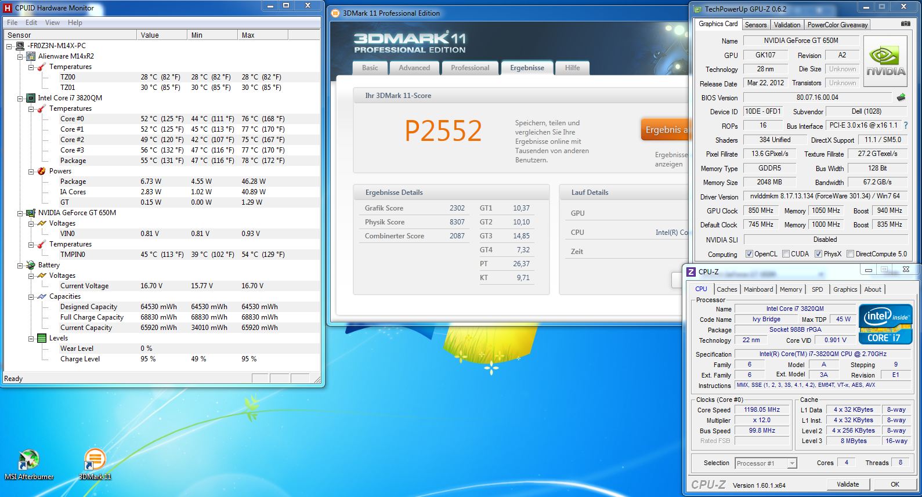Open the View menu in Hardware Monitor

52,23
